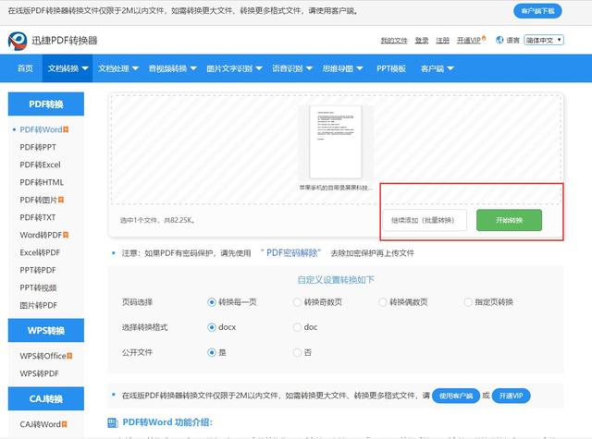The width and height of the screenshot is (592, 439).
Task: Click the PDF转Word功能介绍 heading icon
Action: [x=113, y=422]
